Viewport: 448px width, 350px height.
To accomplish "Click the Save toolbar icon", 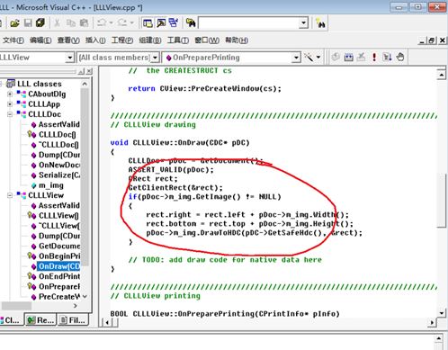I will (x=28, y=23).
